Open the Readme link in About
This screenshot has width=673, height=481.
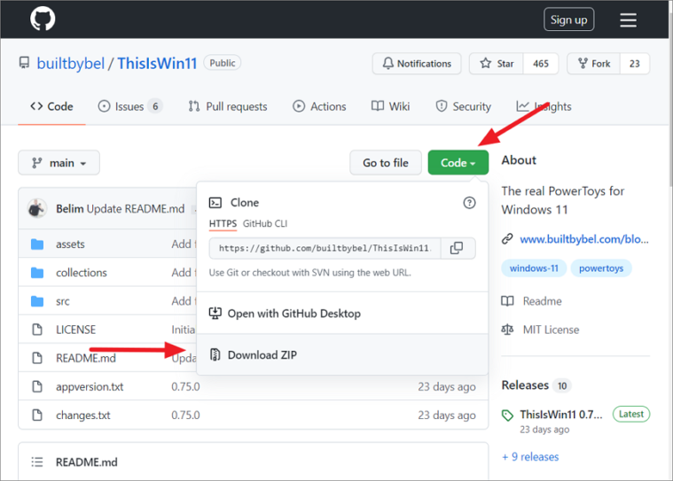pos(542,301)
